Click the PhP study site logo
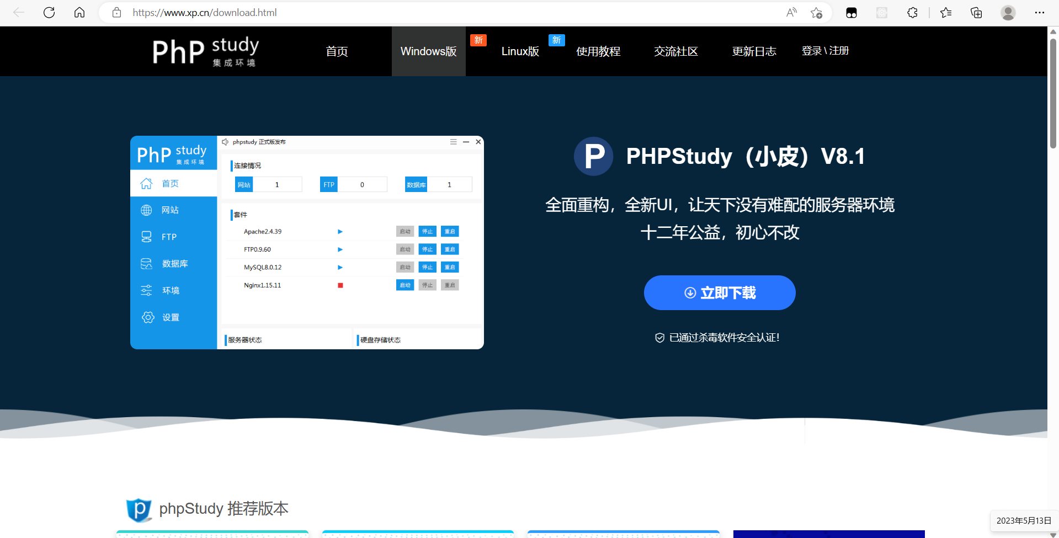This screenshot has height=538, width=1059. point(205,51)
